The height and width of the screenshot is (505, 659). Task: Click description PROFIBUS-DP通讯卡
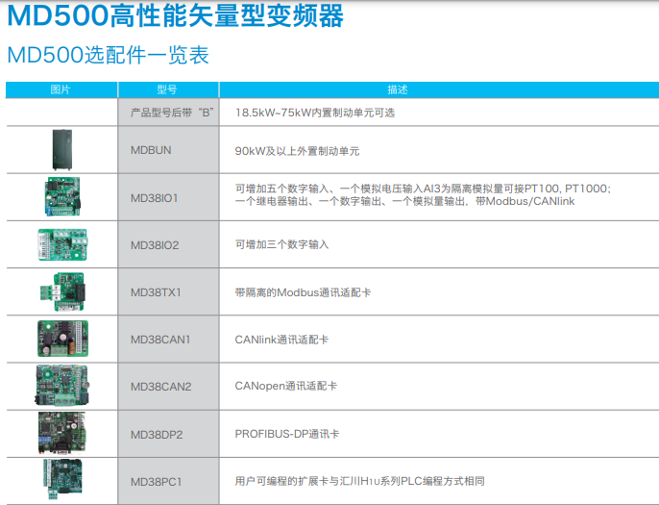(287, 434)
